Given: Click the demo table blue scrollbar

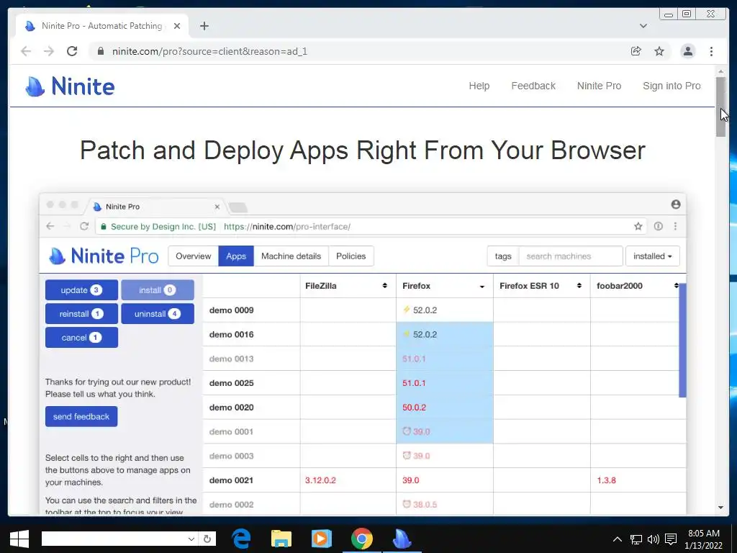Looking at the screenshot, I should pos(683,340).
